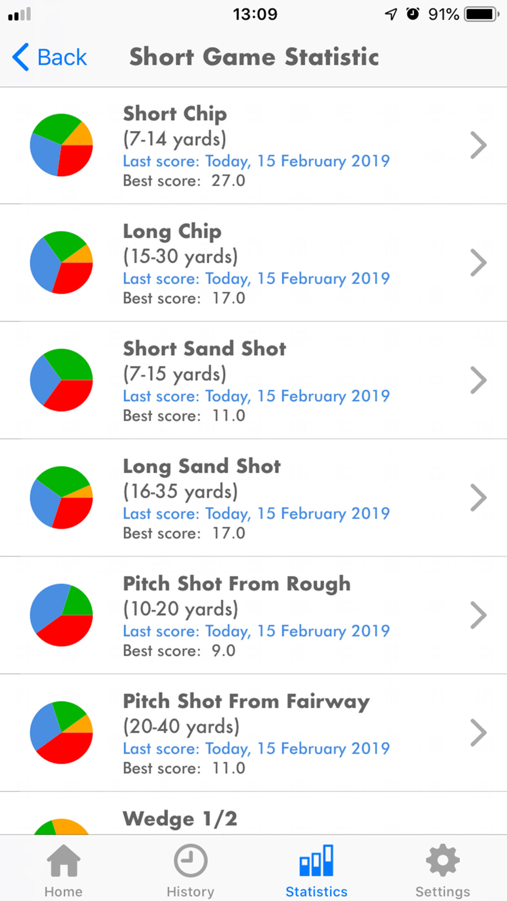Tap the Pitch Shot From Fairway pie chart

61,733
